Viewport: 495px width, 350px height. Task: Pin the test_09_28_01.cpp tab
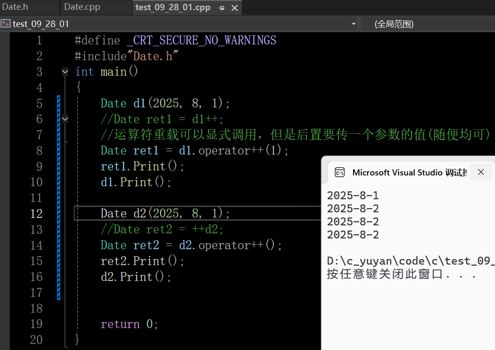point(221,8)
